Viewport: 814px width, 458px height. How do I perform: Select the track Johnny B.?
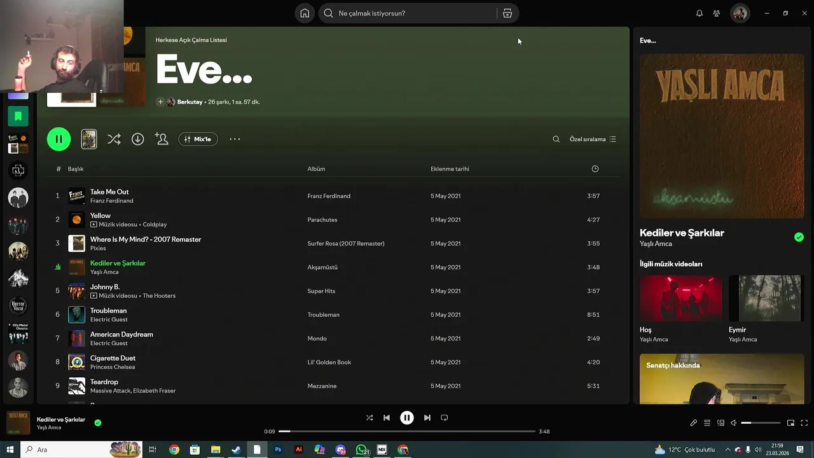[x=105, y=287]
